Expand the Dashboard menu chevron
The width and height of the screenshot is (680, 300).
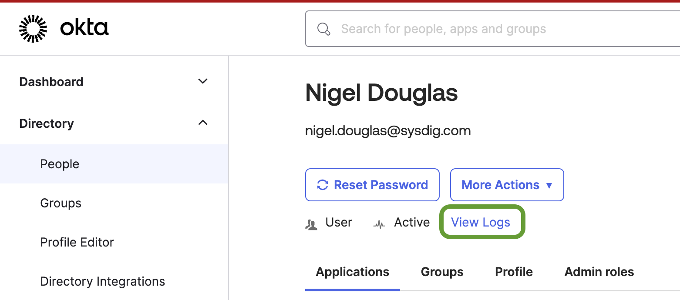[x=202, y=81]
